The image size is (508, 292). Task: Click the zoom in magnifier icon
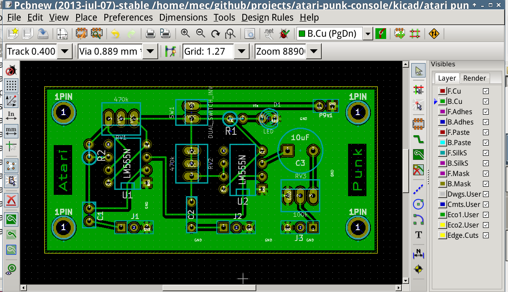pos(185,33)
